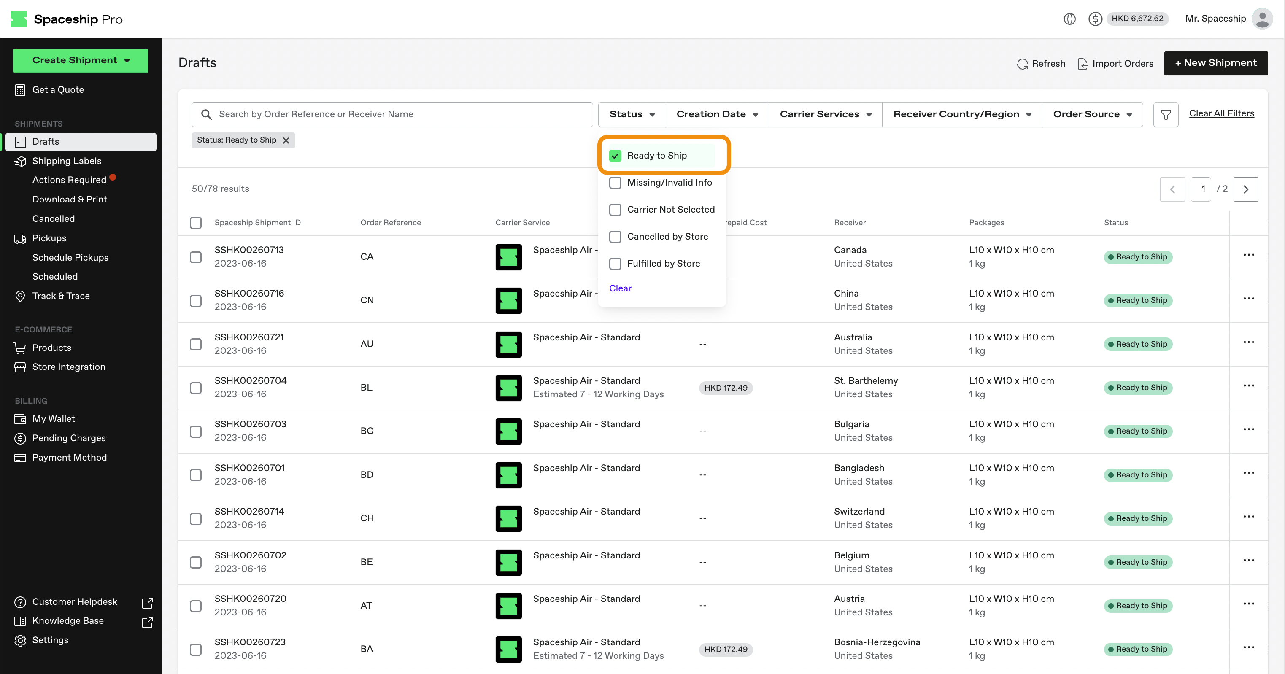Select checkbox for shipment SSHK00260721

(x=196, y=344)
